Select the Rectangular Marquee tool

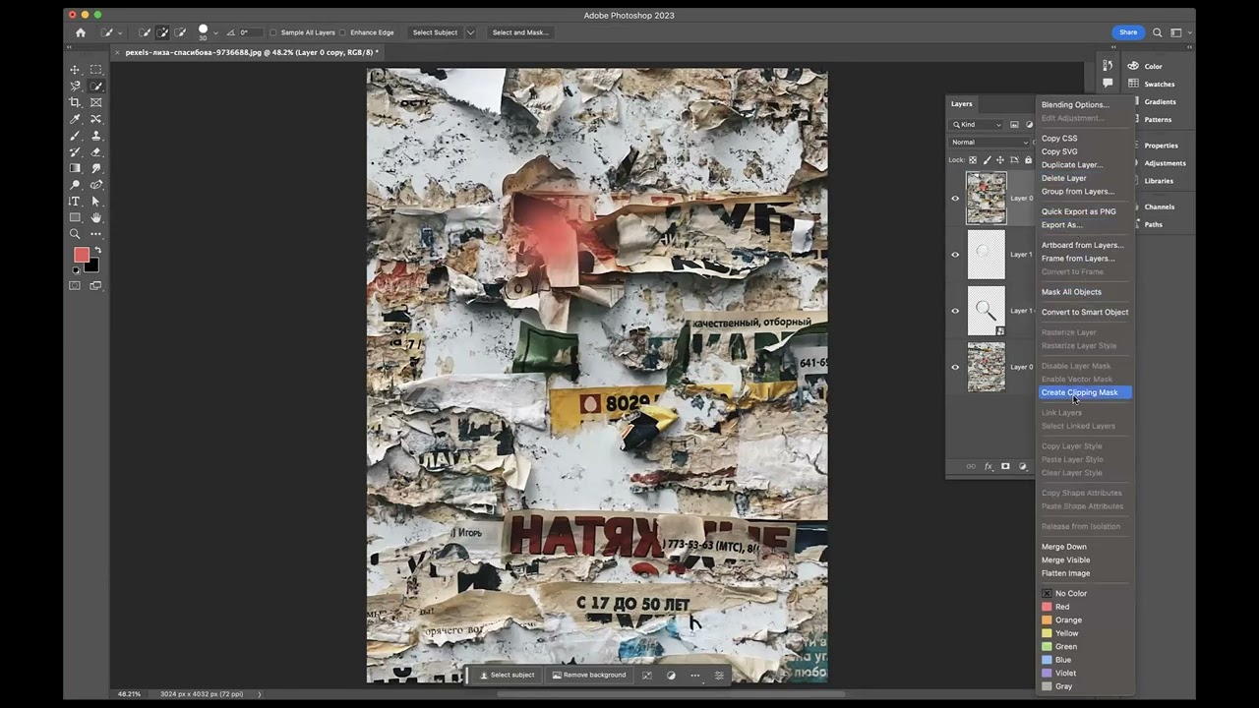[95, 70]
